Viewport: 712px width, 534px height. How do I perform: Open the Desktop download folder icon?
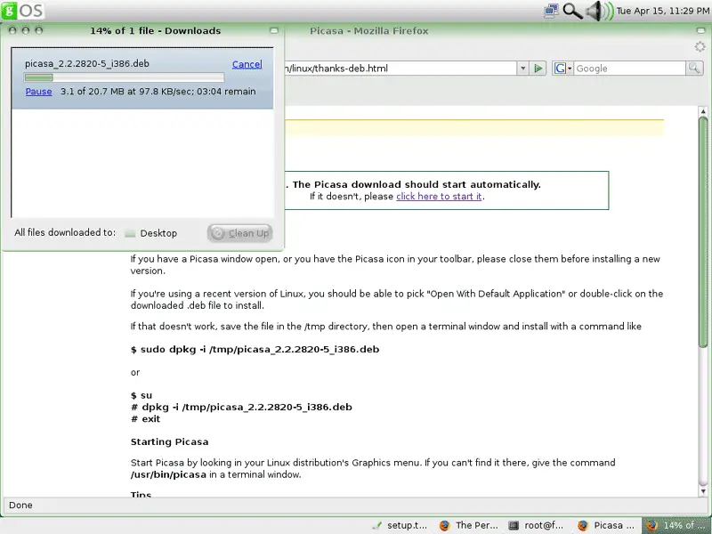click(130, 233)
